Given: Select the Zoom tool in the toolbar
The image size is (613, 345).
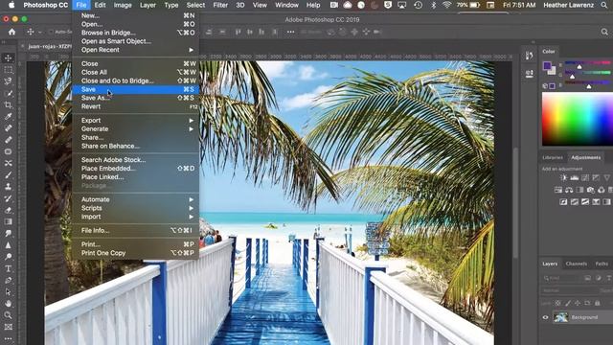Looking at the screenshot, I should tap(8, 315).
